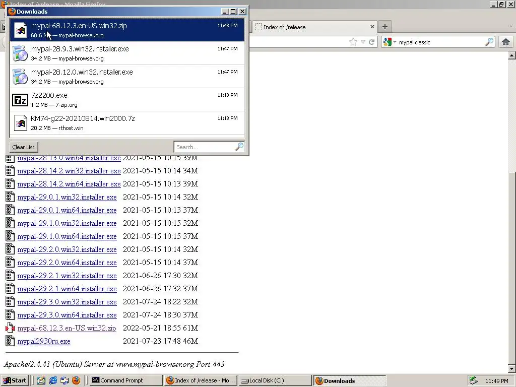Open mypal-28.14.2.win64.installer.exe link
516x387 pixels.
(69, 184)
